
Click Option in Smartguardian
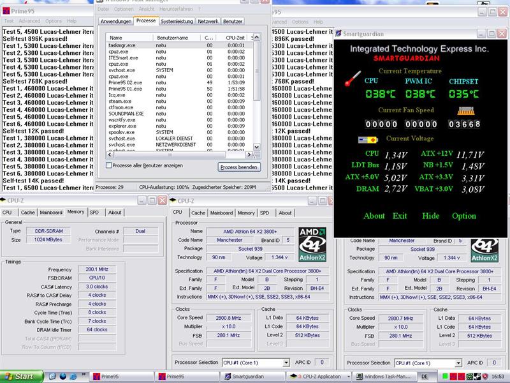pyautogui.click(x=464, y=216)
